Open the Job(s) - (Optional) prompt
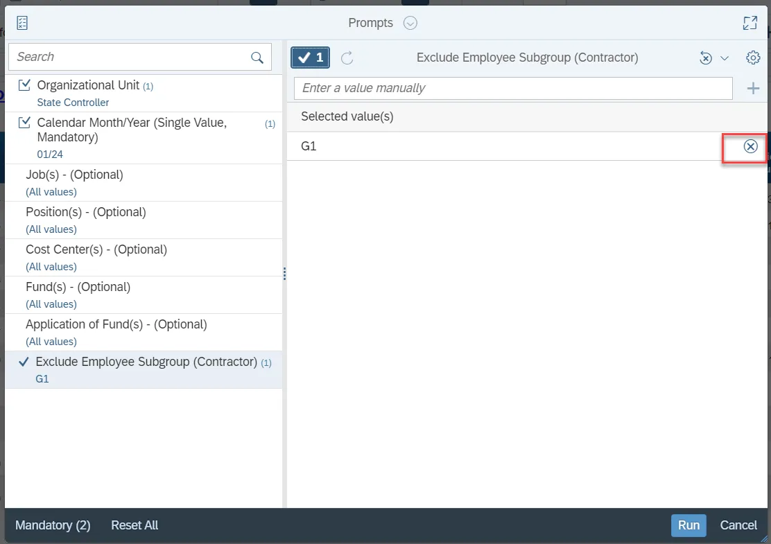Image resolution: width=771 pixels, height=544 pixels. 74,175
